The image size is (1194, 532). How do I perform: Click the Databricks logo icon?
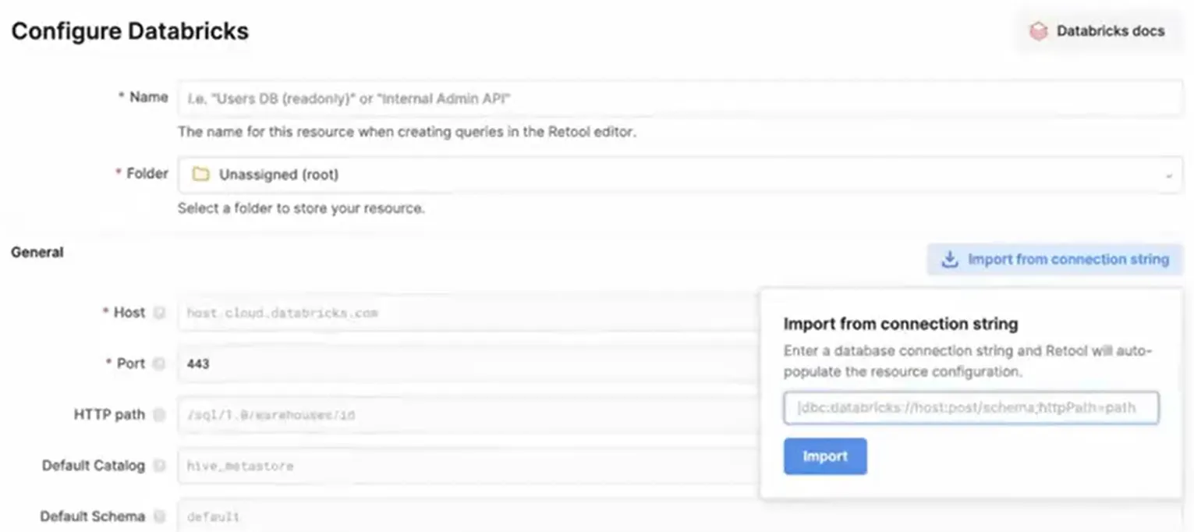pyautogui.click(x=1038, y=32)
